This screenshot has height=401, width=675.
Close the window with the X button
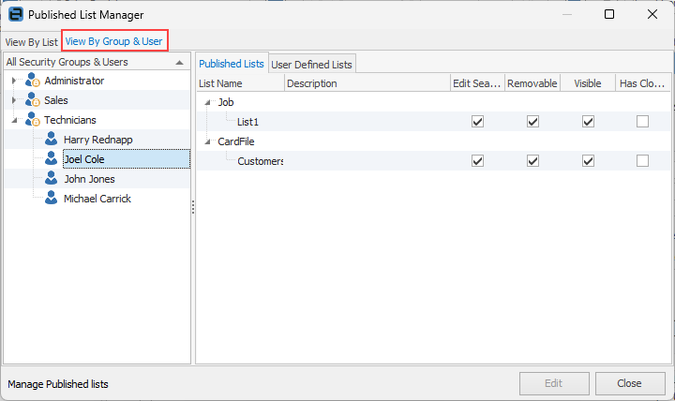[x=652, y=14]
